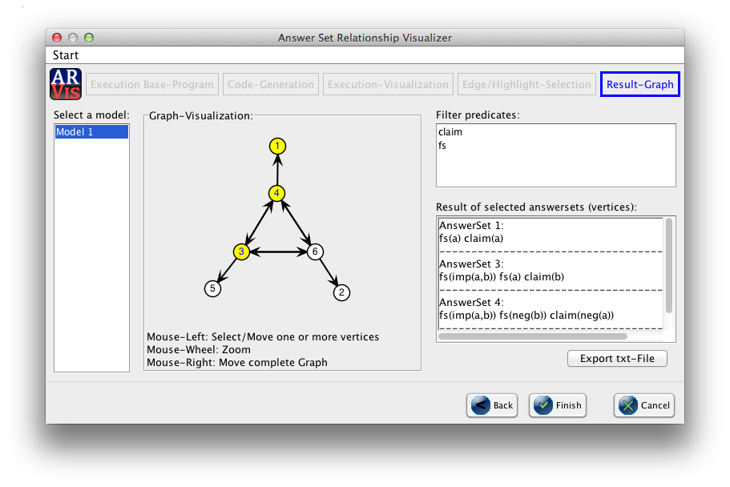
Task: Select yellow graph vertex 4
Action: (x=277, y=193)
